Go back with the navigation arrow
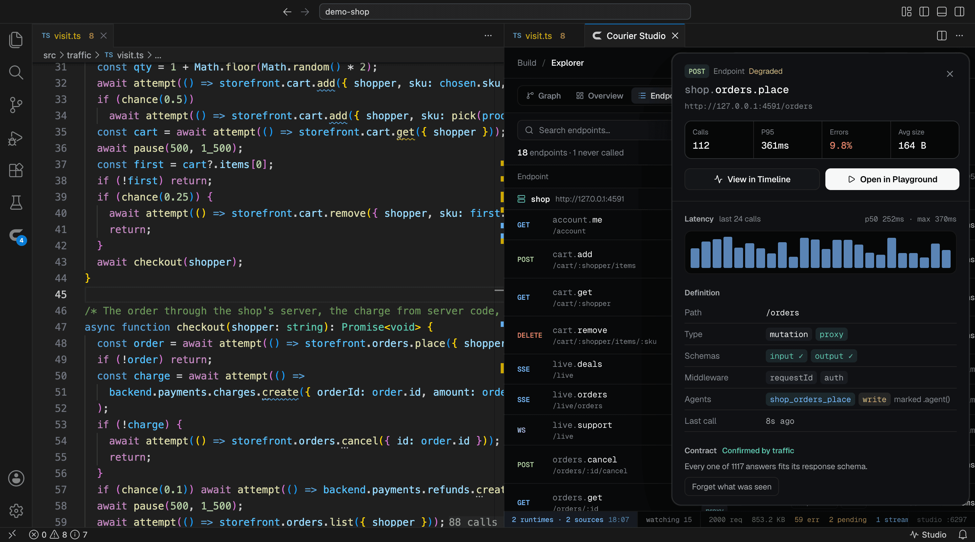 click(x=287, y=12)
